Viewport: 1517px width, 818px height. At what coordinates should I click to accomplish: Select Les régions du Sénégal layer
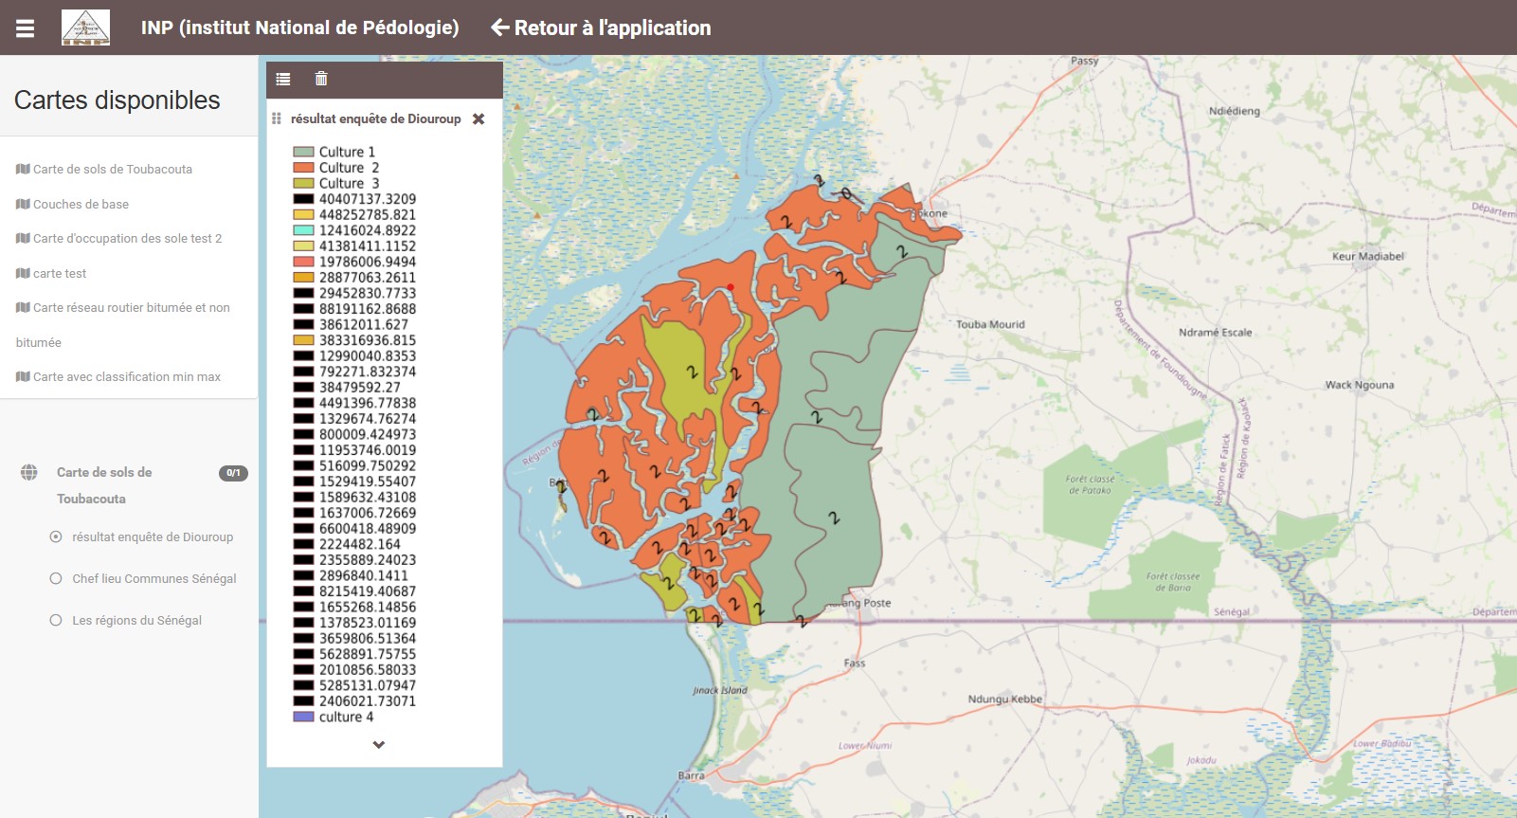coord(56,621)
